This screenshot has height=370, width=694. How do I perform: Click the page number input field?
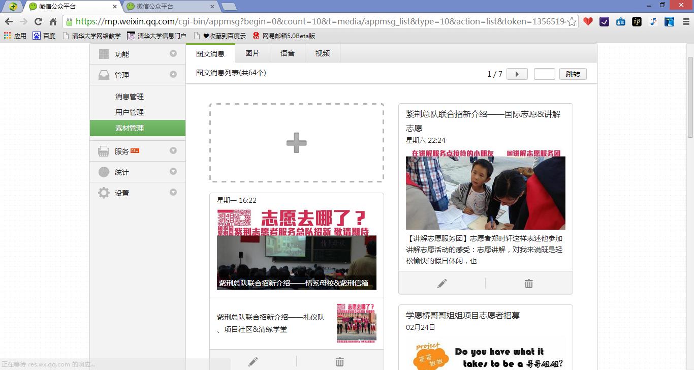[x=544, y=74]
